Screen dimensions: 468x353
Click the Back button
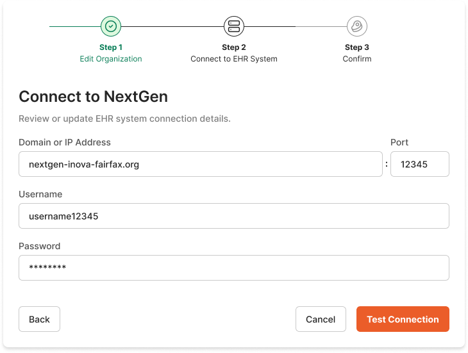[x=39, y=319]
